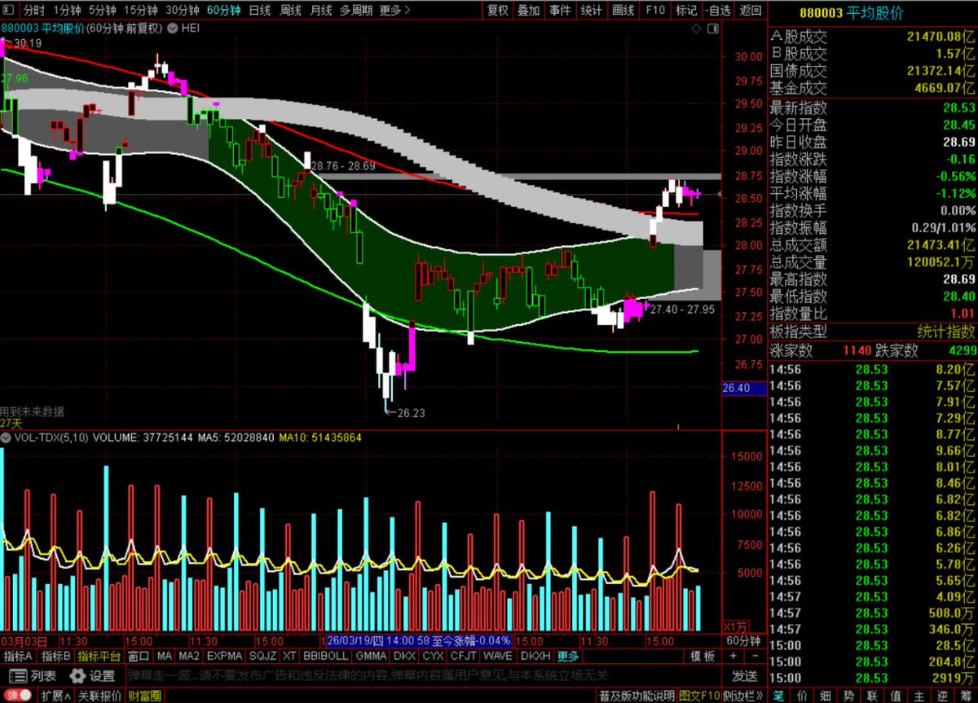
Task: Select the 笔 tick tab
Action: coord(778,695)
